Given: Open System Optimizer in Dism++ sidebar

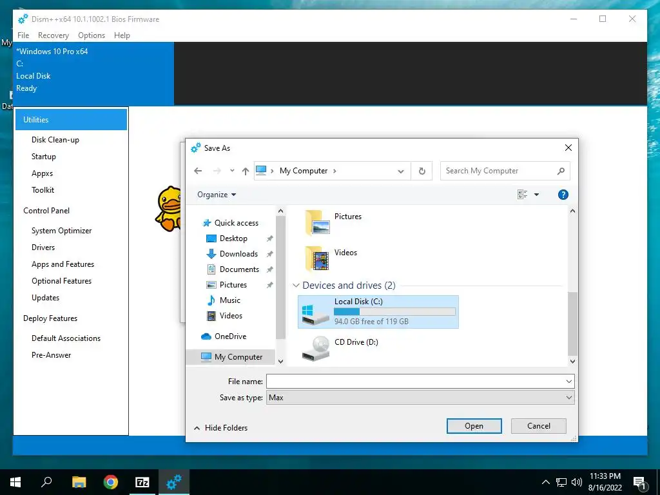Looking at the screenshot, I should point(61,231).
